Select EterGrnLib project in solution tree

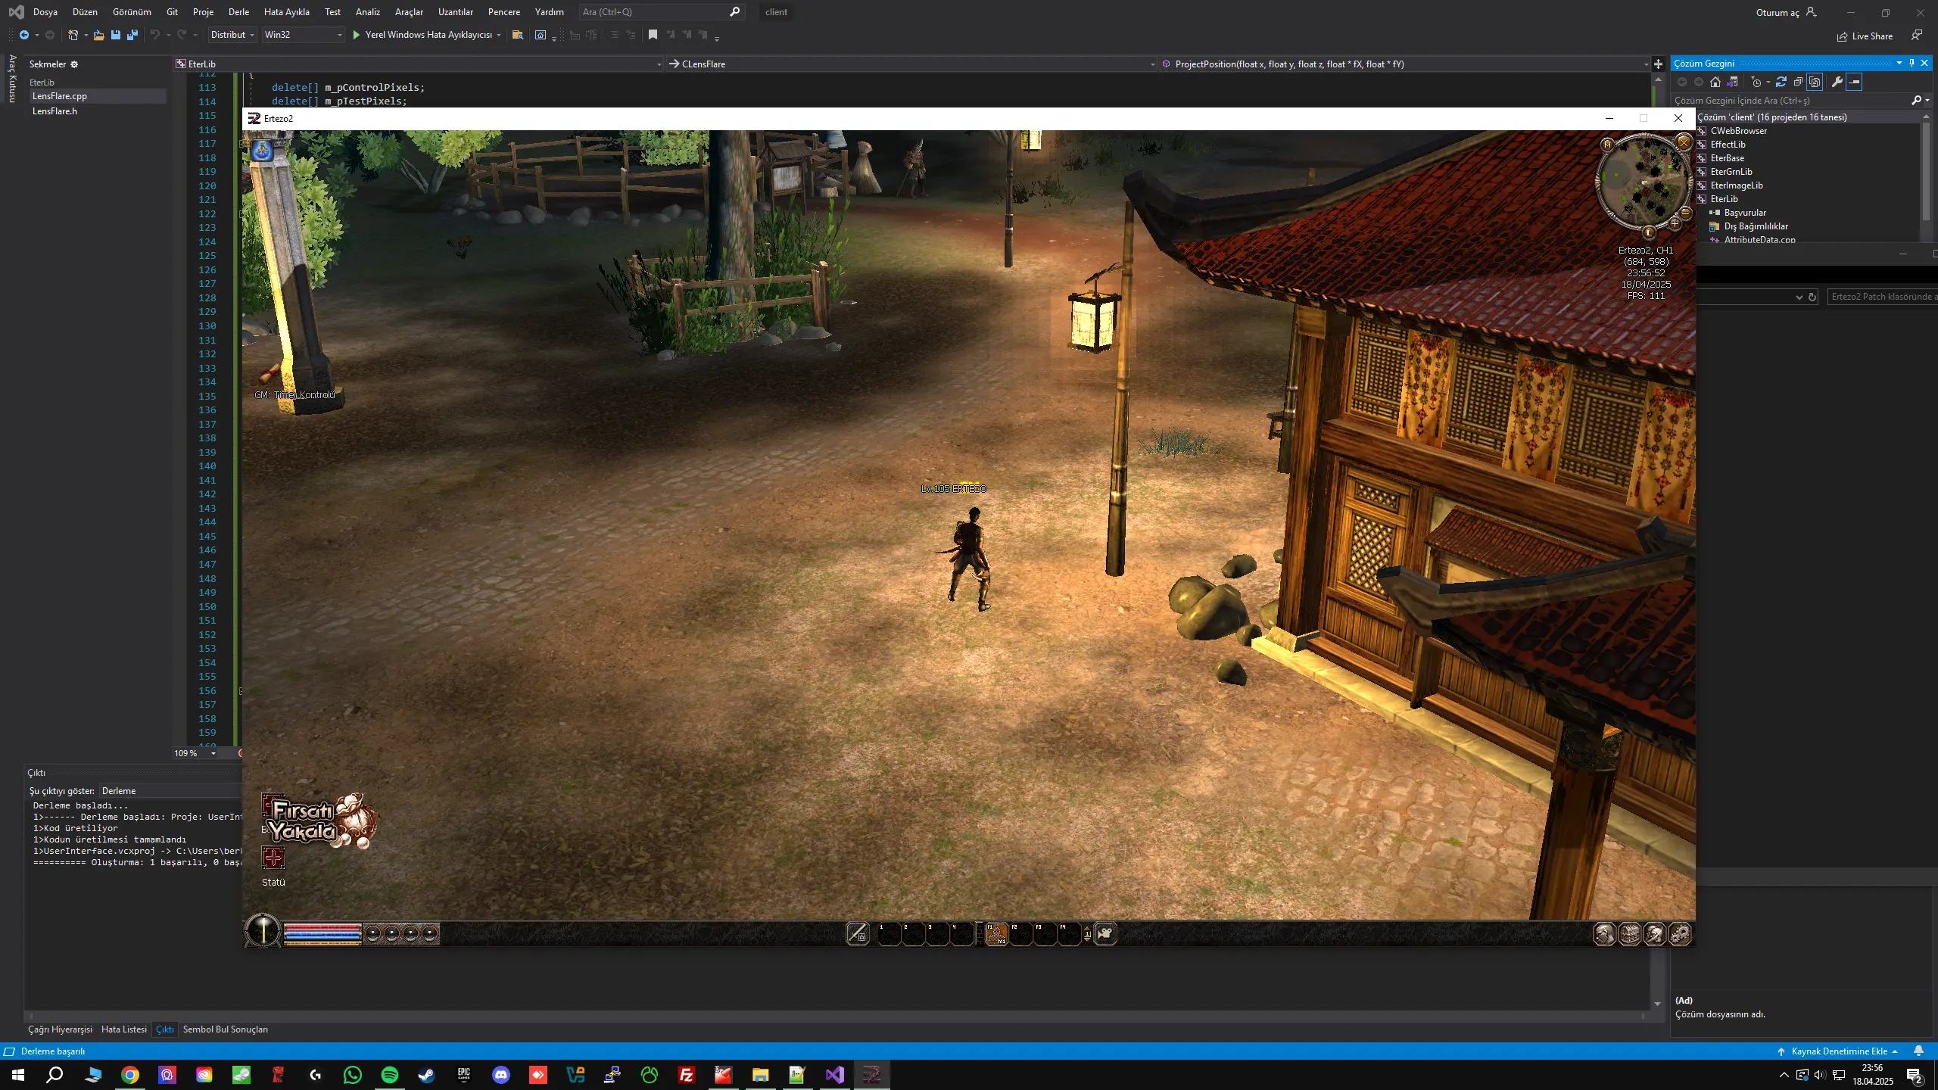pyautogui.click(x=1731, y=172)
